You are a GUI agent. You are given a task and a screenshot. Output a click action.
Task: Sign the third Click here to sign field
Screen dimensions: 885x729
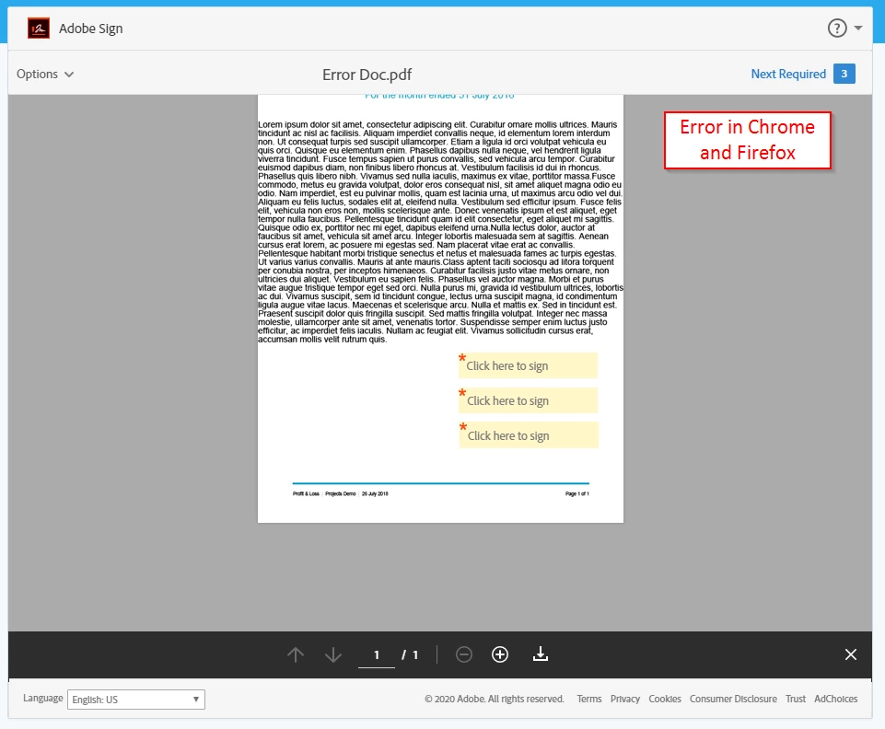pyautogui.click(x=529, y=435)
